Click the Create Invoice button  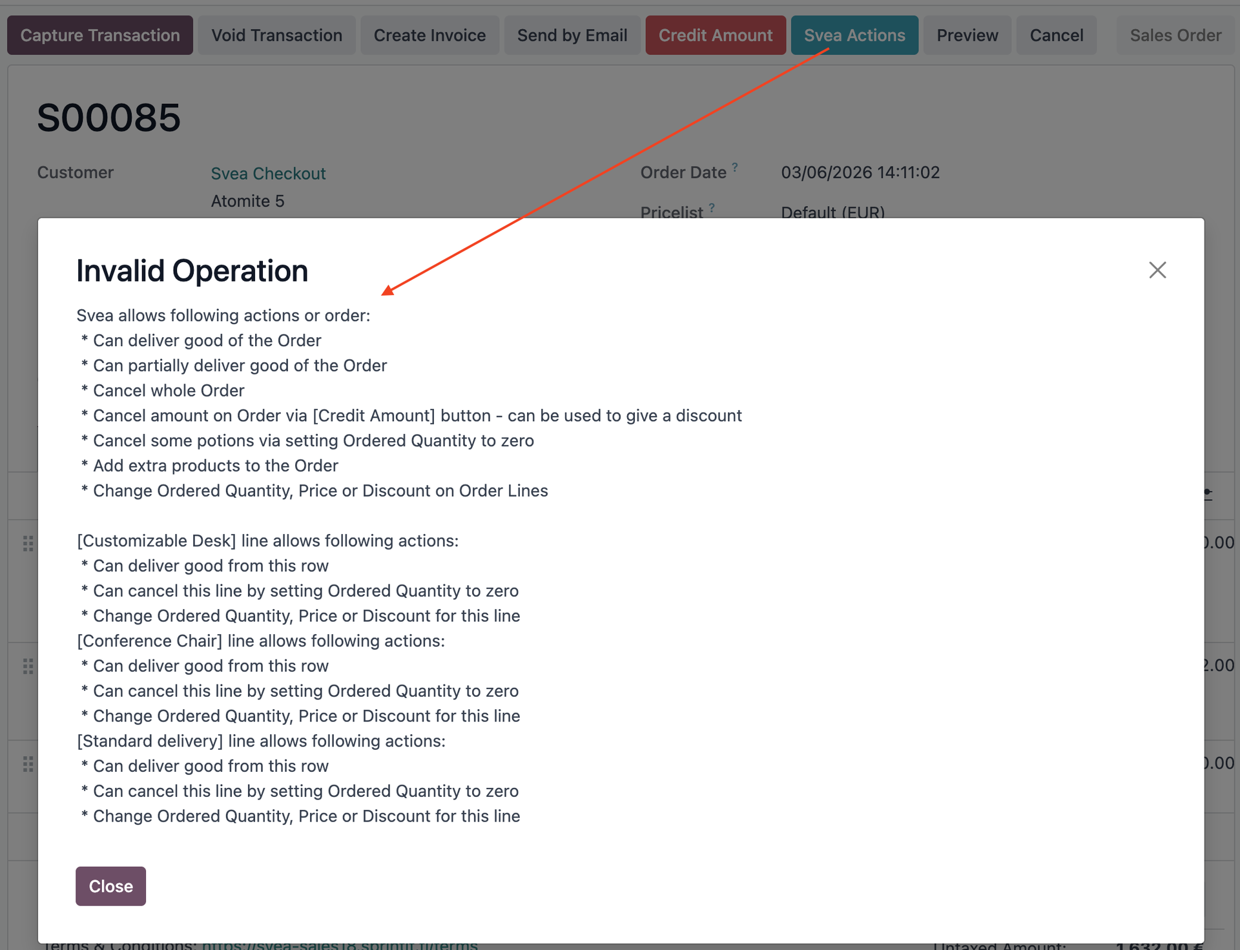429,36
